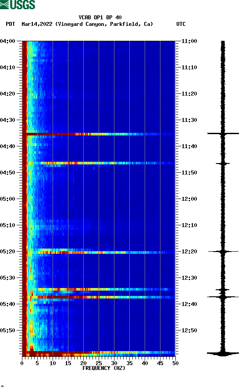Click the spectrogram event band near 04:35
This screenshot has height=391, width=242.
(99, 134)
